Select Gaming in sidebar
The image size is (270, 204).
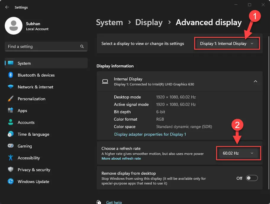(46, 146)
